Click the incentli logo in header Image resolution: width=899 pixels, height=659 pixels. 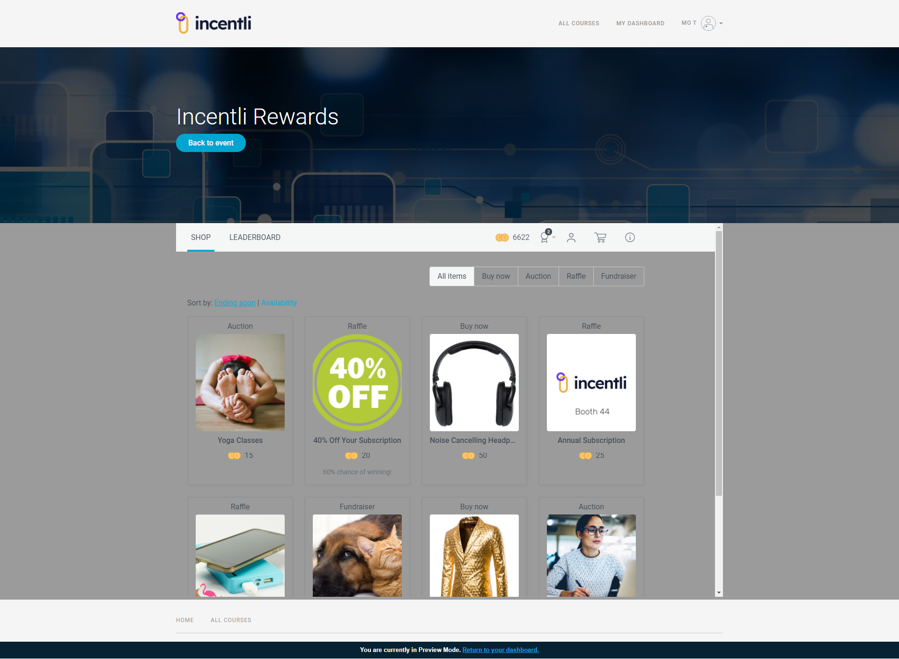[x=214, y=23]
